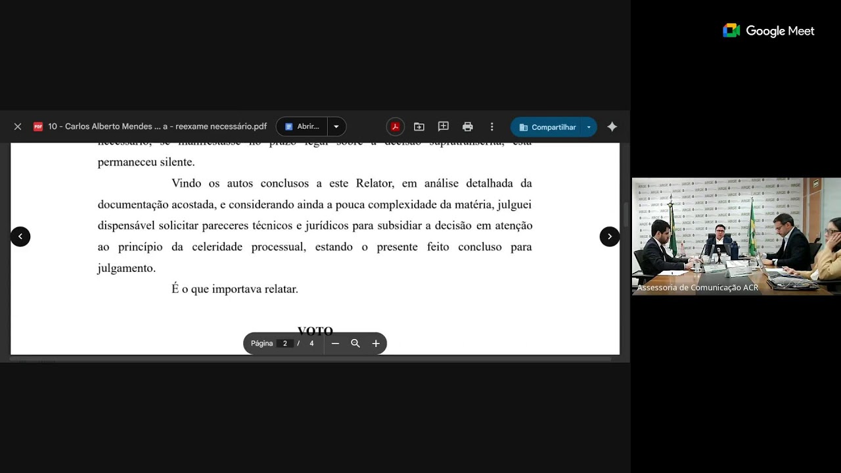Viewport: 841px width, 473px height.
Task: Click the red PDF file type icon
Action: 38,127
